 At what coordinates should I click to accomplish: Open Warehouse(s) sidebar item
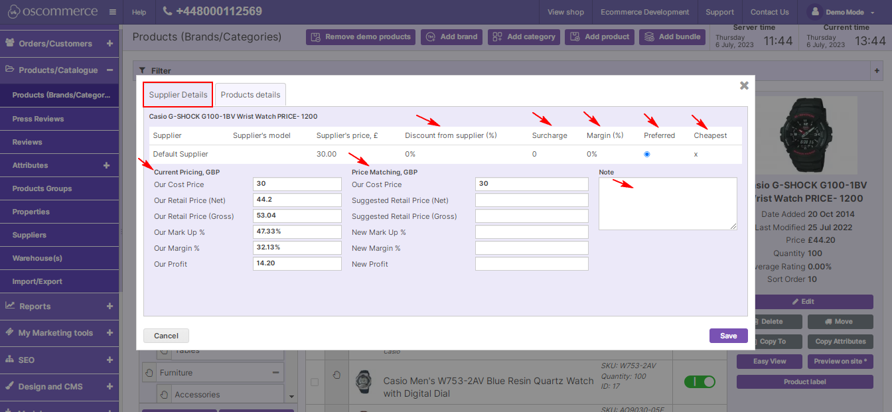coord(60,258)
